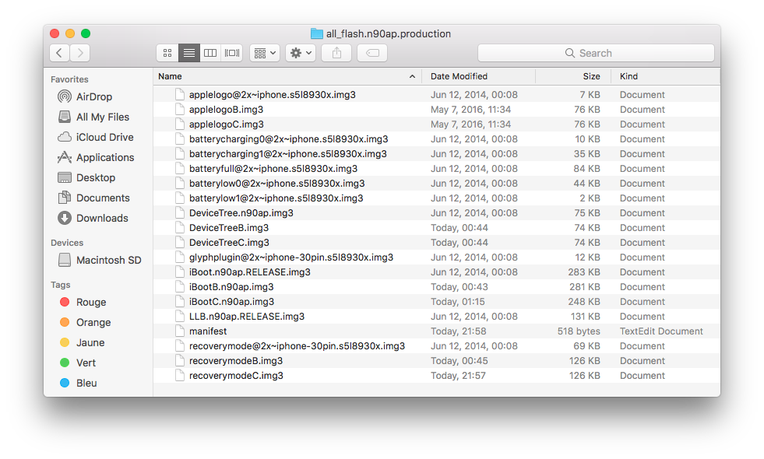Screen dimensions: 764x459
Task: Select Macintosh SD device in sidebar
Action: pos(100,260)
